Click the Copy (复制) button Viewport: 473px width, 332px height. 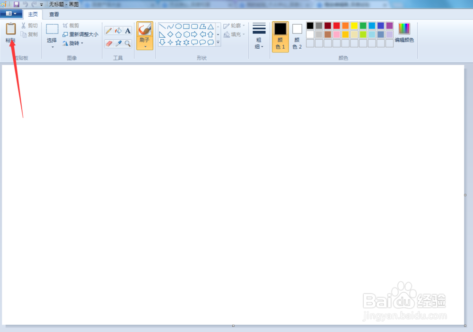(29, 35)
